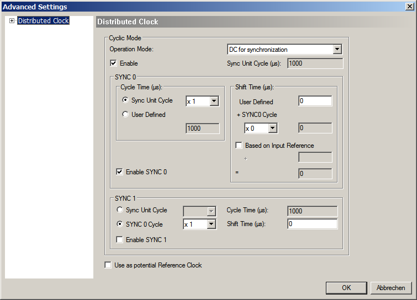Choose User Defined cycle time option

coord(126,115)
